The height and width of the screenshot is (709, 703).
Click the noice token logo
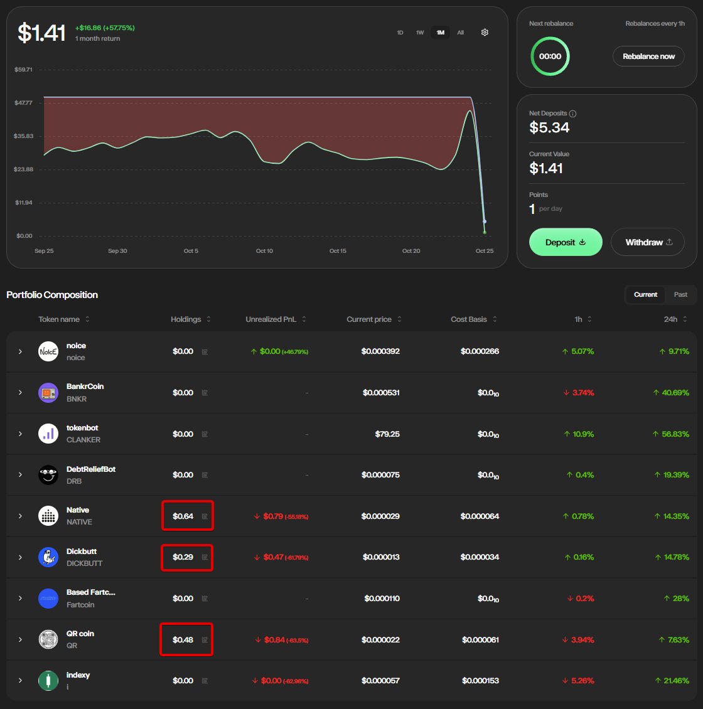(48, 351)
